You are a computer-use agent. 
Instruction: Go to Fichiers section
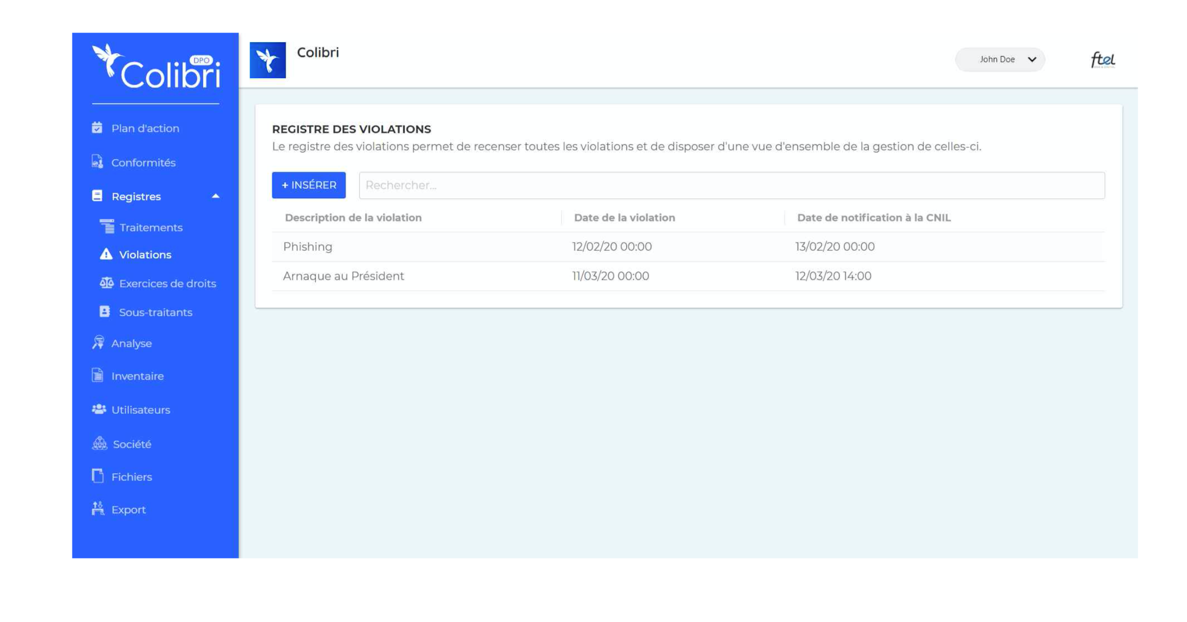[131, 477]
